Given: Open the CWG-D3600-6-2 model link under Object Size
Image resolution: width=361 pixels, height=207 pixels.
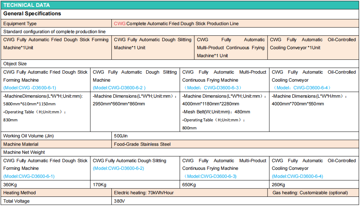Looking at the screenshot, I should (119, 88).
